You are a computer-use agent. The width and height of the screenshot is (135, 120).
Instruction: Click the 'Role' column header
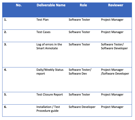click(83, 5)
